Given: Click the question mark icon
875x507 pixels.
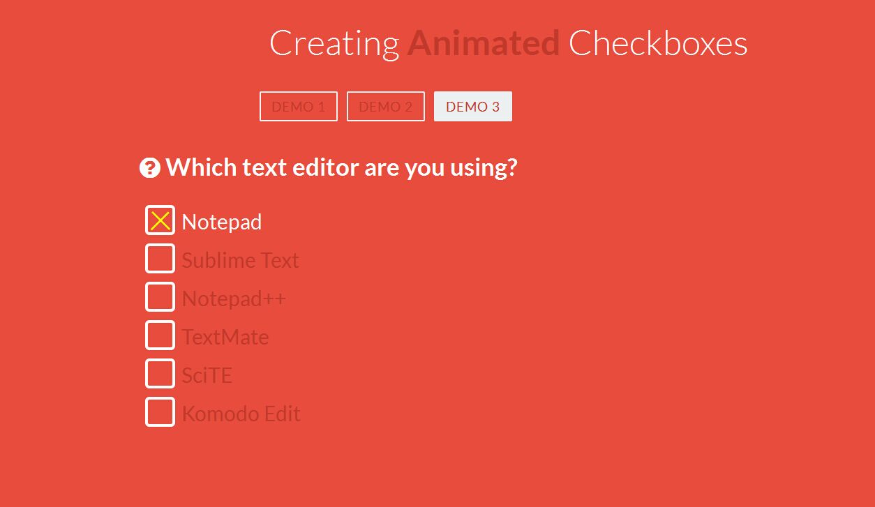Looking at the screenshot, I should 150,168.
